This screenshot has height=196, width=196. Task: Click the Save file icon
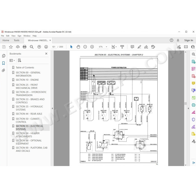(x=4, y=47)
